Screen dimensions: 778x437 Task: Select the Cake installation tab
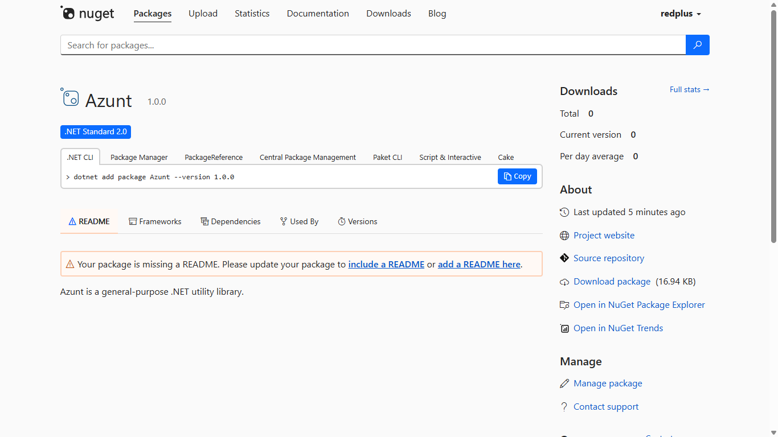505,157
